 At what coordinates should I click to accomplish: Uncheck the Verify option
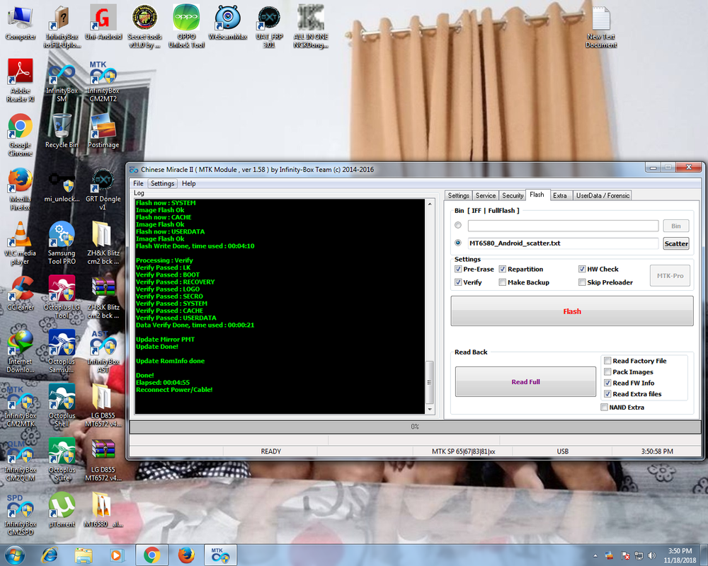coord(468,282)
